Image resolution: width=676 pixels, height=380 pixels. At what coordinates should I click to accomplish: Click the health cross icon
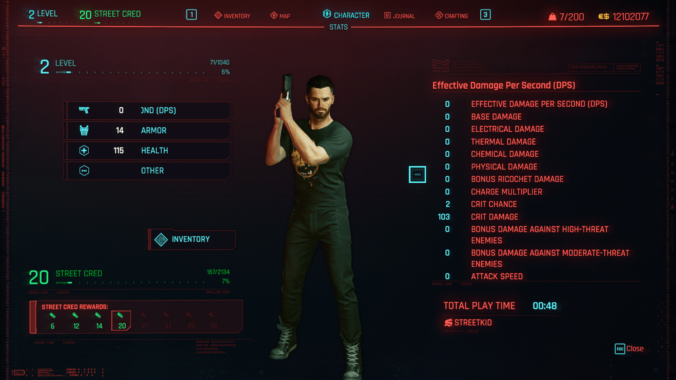tap(83, 150)
